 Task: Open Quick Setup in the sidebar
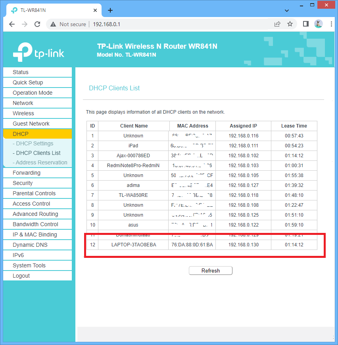click(x=37, y=82)
